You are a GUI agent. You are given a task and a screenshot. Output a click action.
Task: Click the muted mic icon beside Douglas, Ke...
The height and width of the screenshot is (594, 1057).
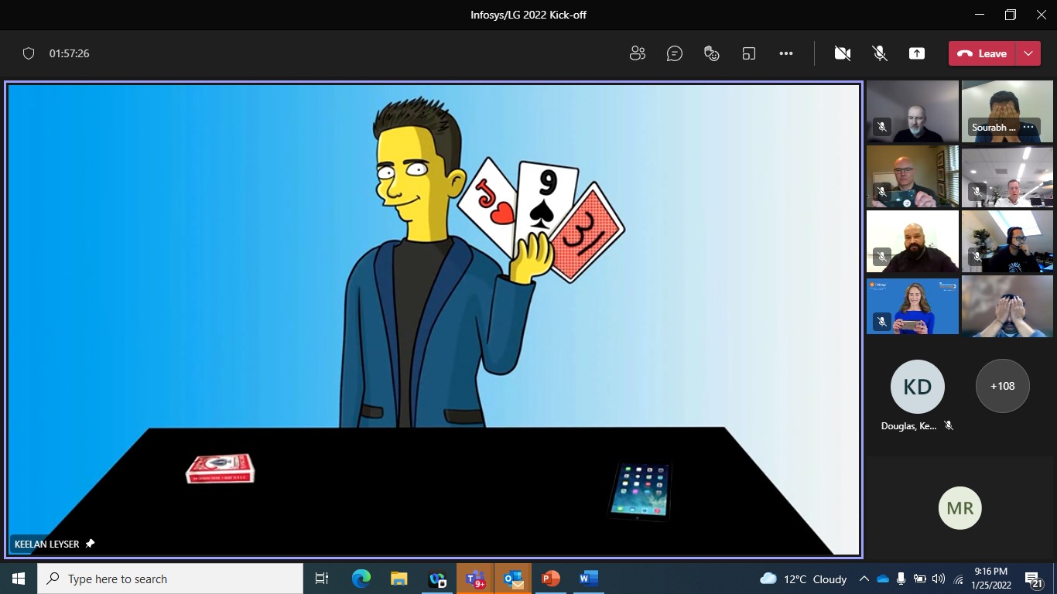(949, 426)
